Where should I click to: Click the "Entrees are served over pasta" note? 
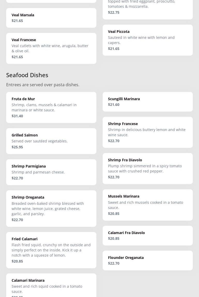(x=43, y=85)
